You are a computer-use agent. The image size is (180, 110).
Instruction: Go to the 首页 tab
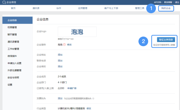click(x=13, y=8)
